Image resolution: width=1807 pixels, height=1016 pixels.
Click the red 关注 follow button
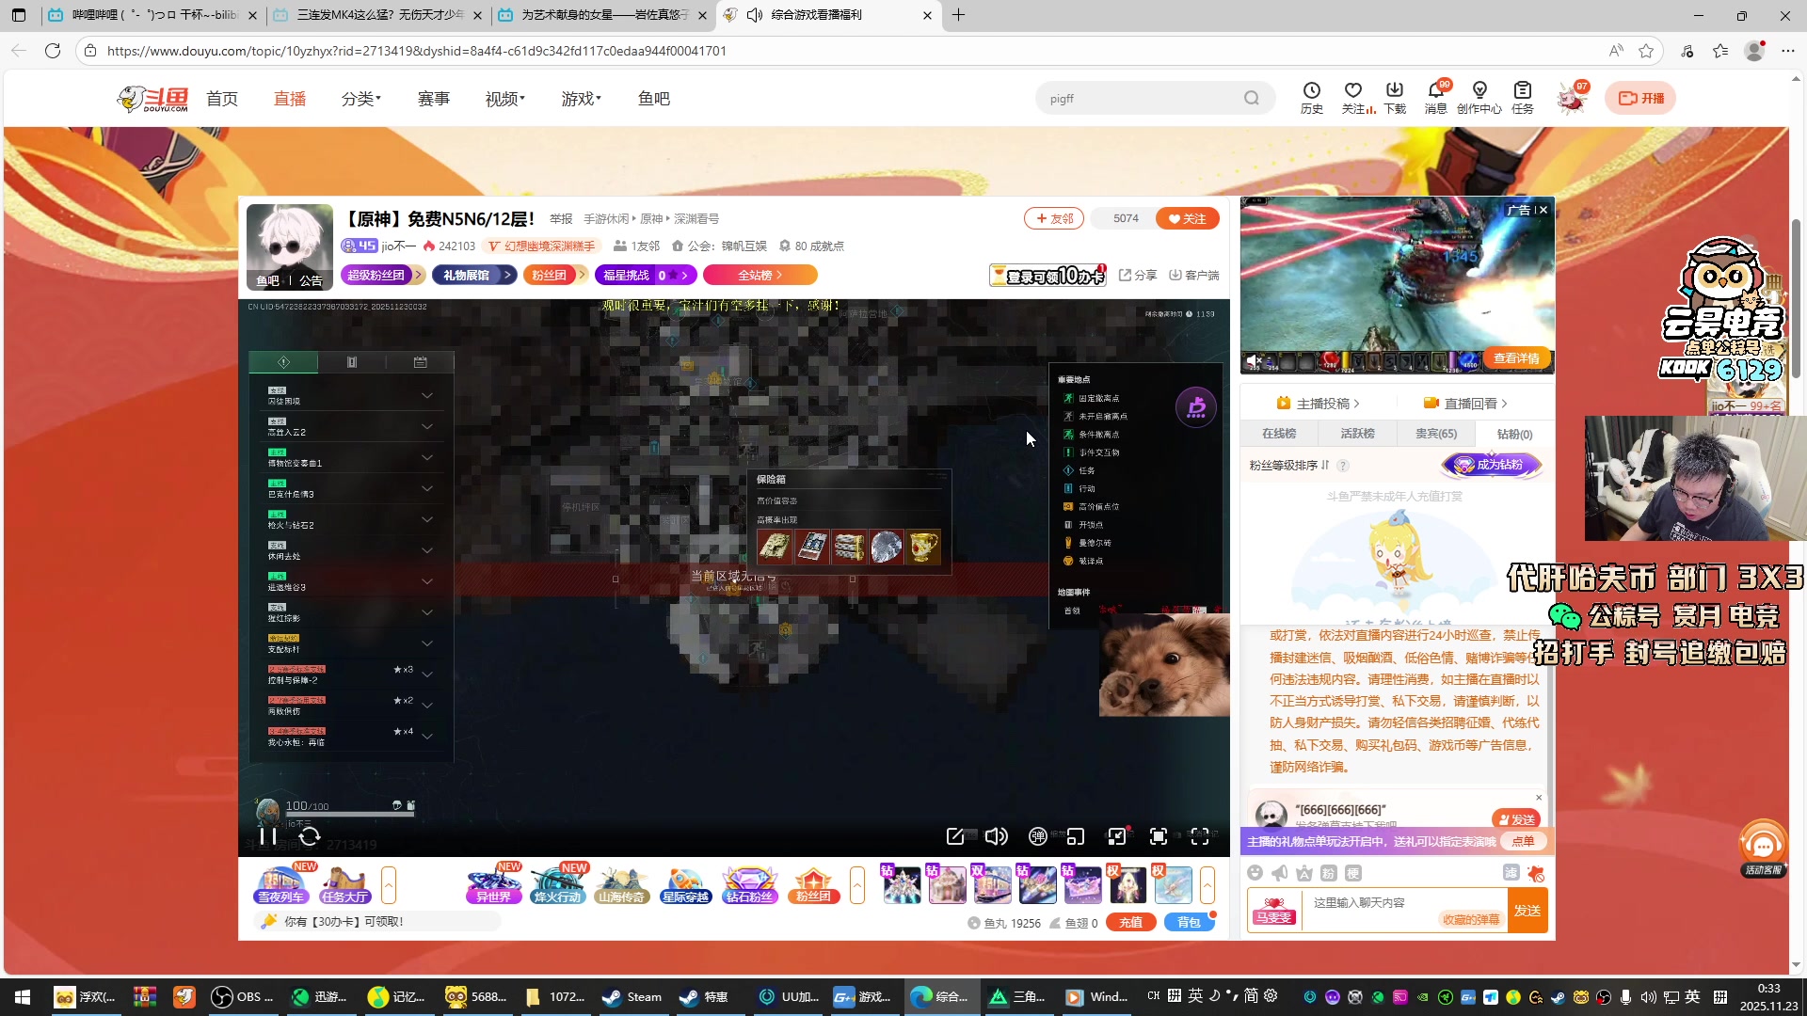coord(1187,217)
